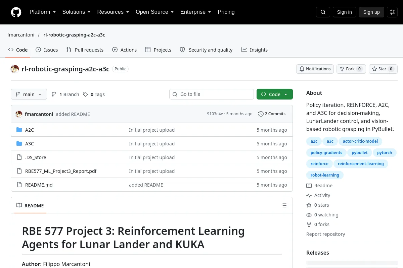Click the star icon beside 0 stars

309,205
